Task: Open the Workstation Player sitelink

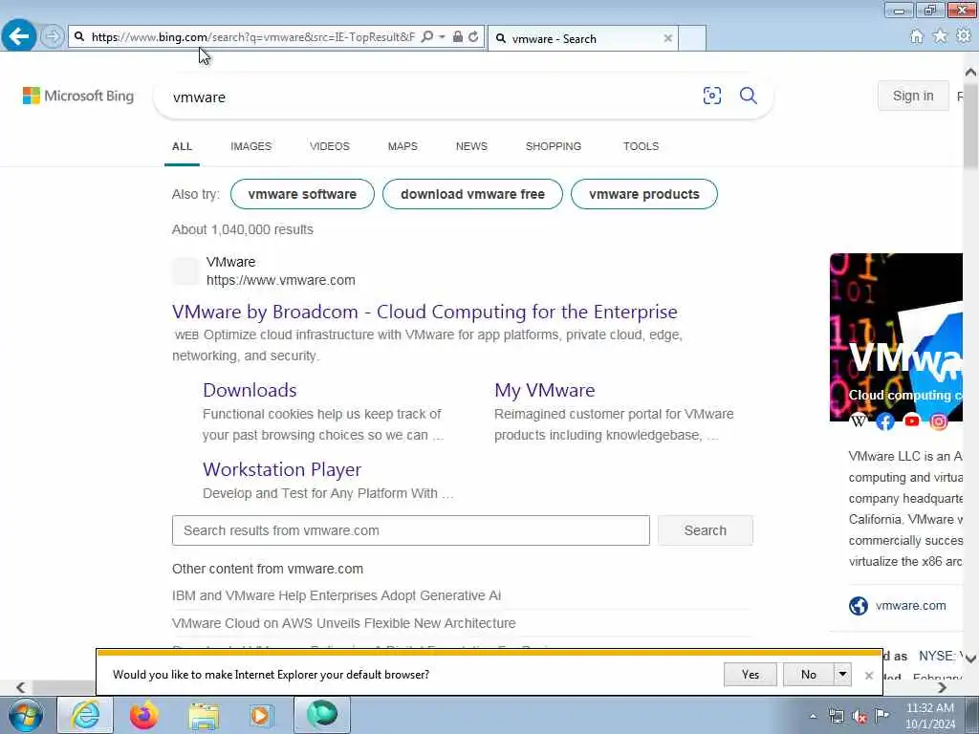Action: [x=282, y=469]
